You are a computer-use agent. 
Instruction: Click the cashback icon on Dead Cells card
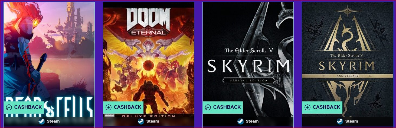[x=9, y=107]
